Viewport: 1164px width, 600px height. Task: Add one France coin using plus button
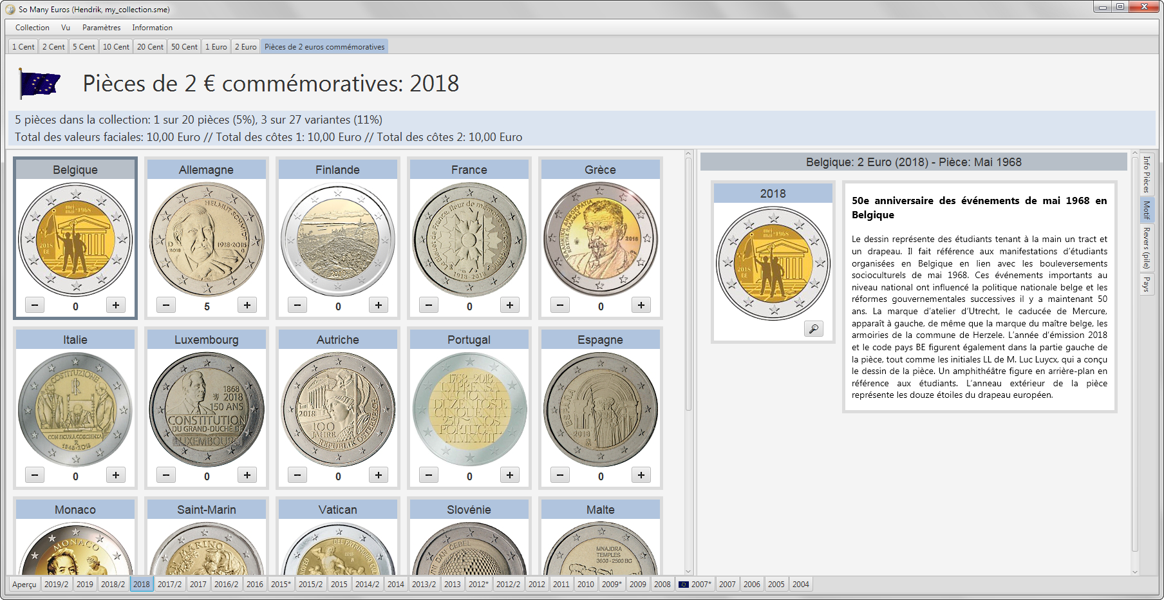[510, 305]
